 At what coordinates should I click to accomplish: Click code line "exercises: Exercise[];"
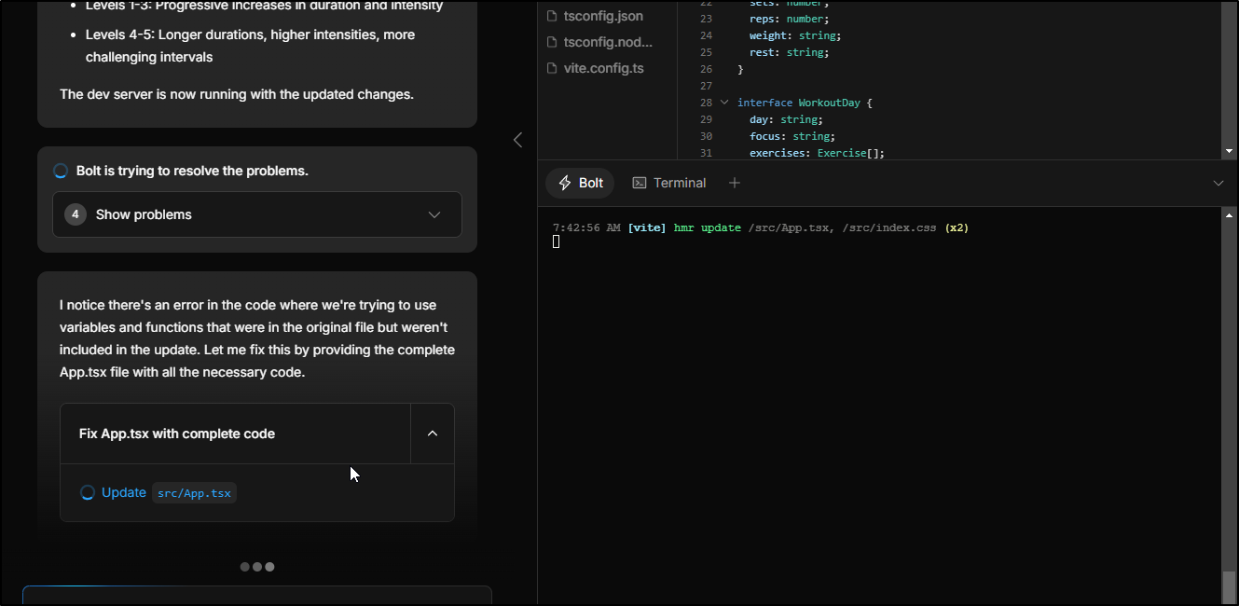coord(817,153)
